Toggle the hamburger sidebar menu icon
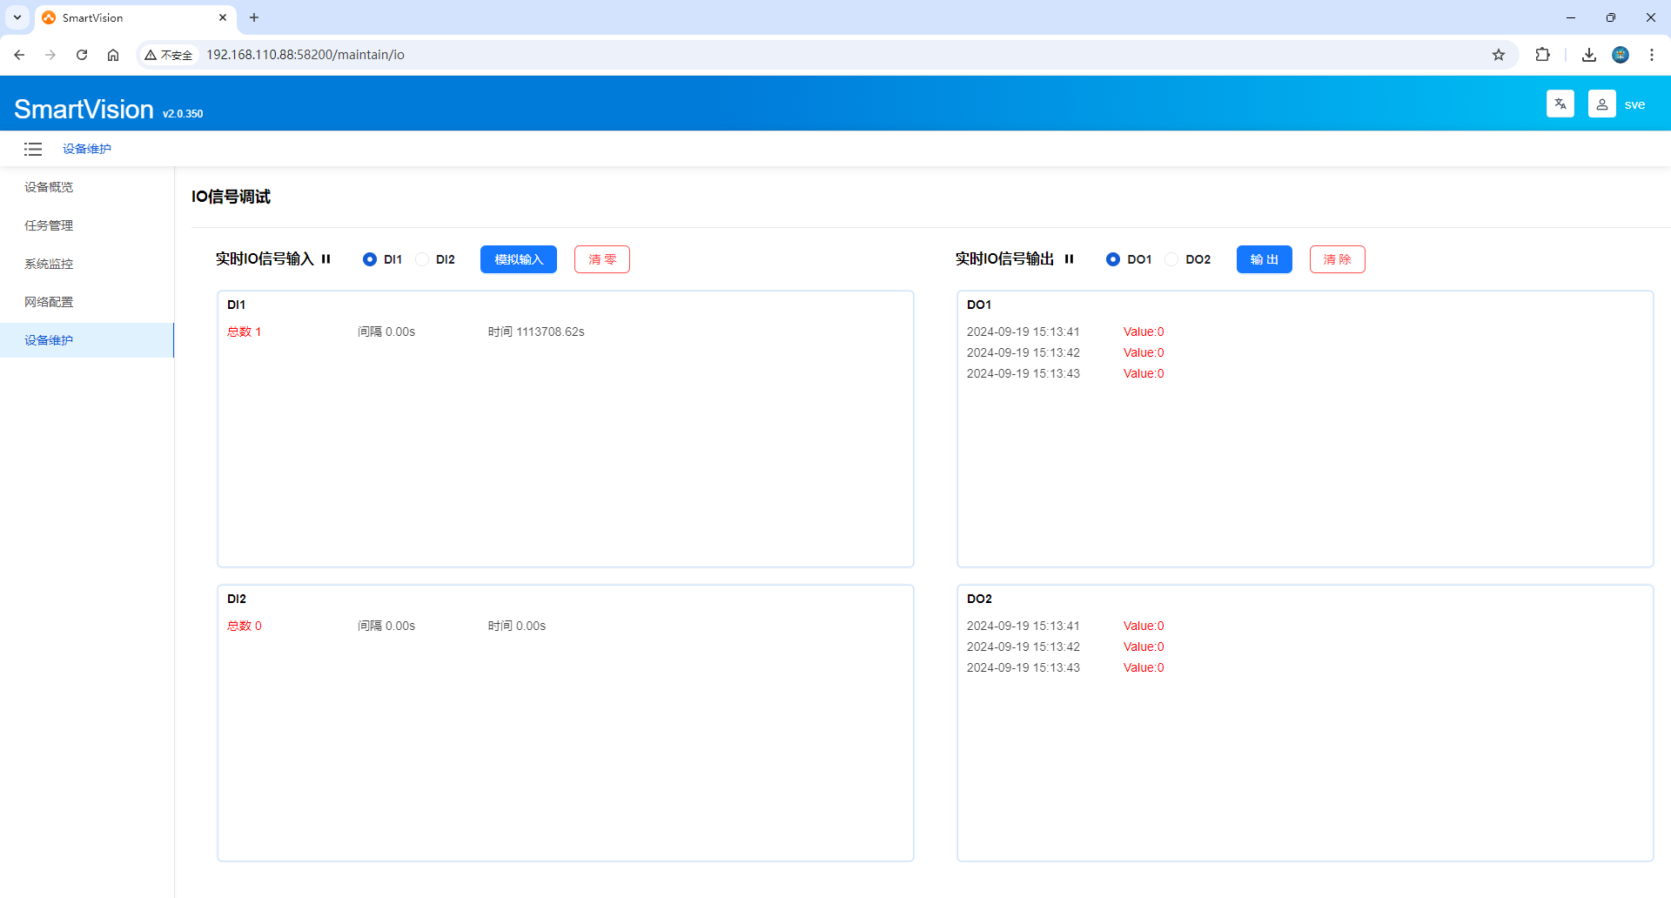 coord(33,149)
